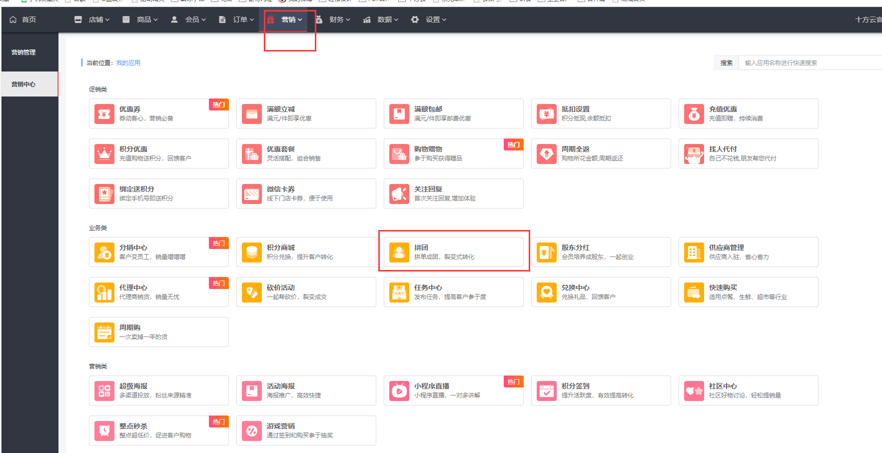Image resolution: width=882 pixels, height=453 pixels.
Task: Click the 充值优惠 money bag icon
Action: pyautogui.click(x=694, y=114)
